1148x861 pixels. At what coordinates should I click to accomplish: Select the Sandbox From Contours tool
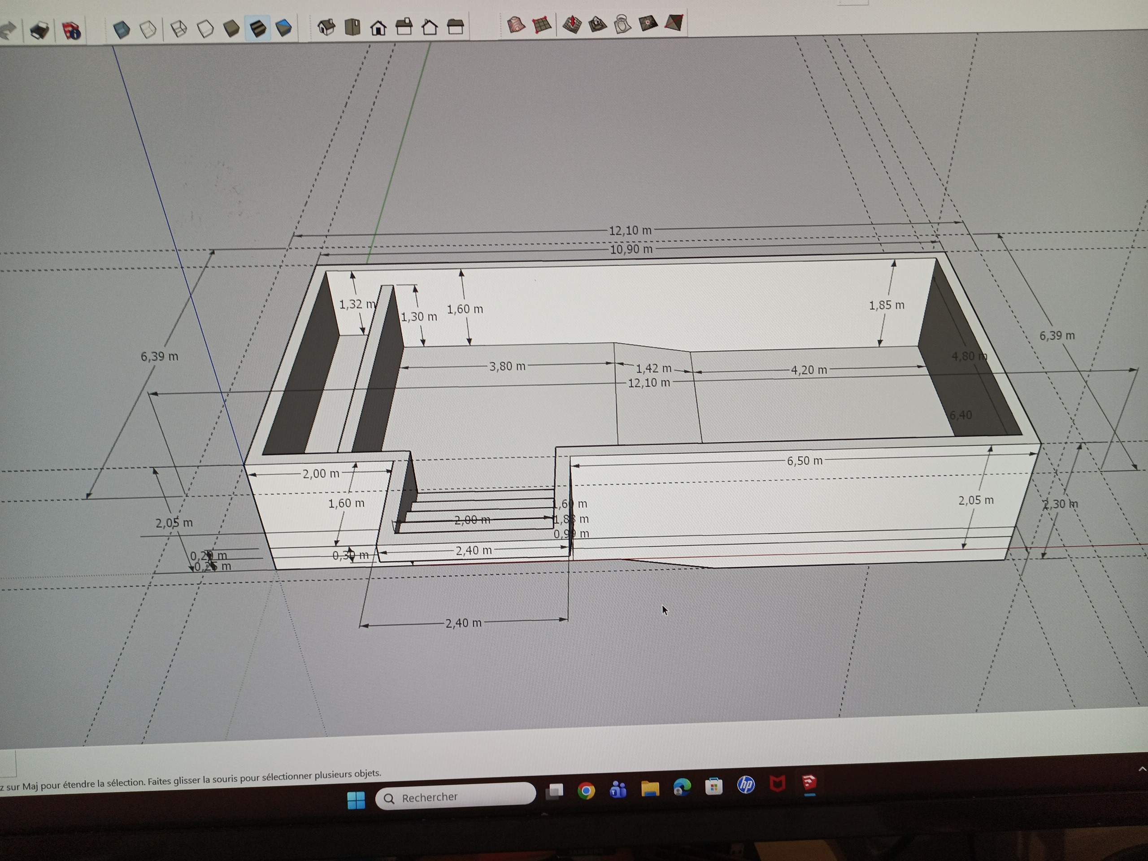[516, 25]
